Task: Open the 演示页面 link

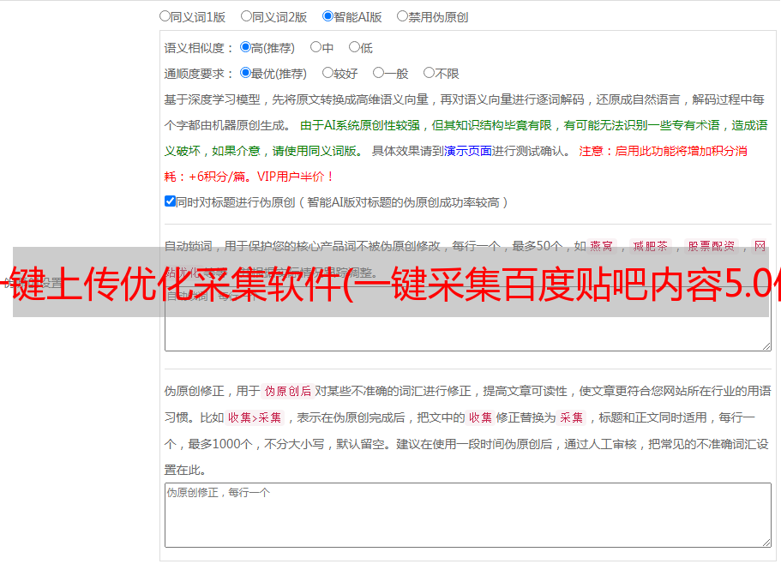Action: pyautogui.click(x=468, y=151)
